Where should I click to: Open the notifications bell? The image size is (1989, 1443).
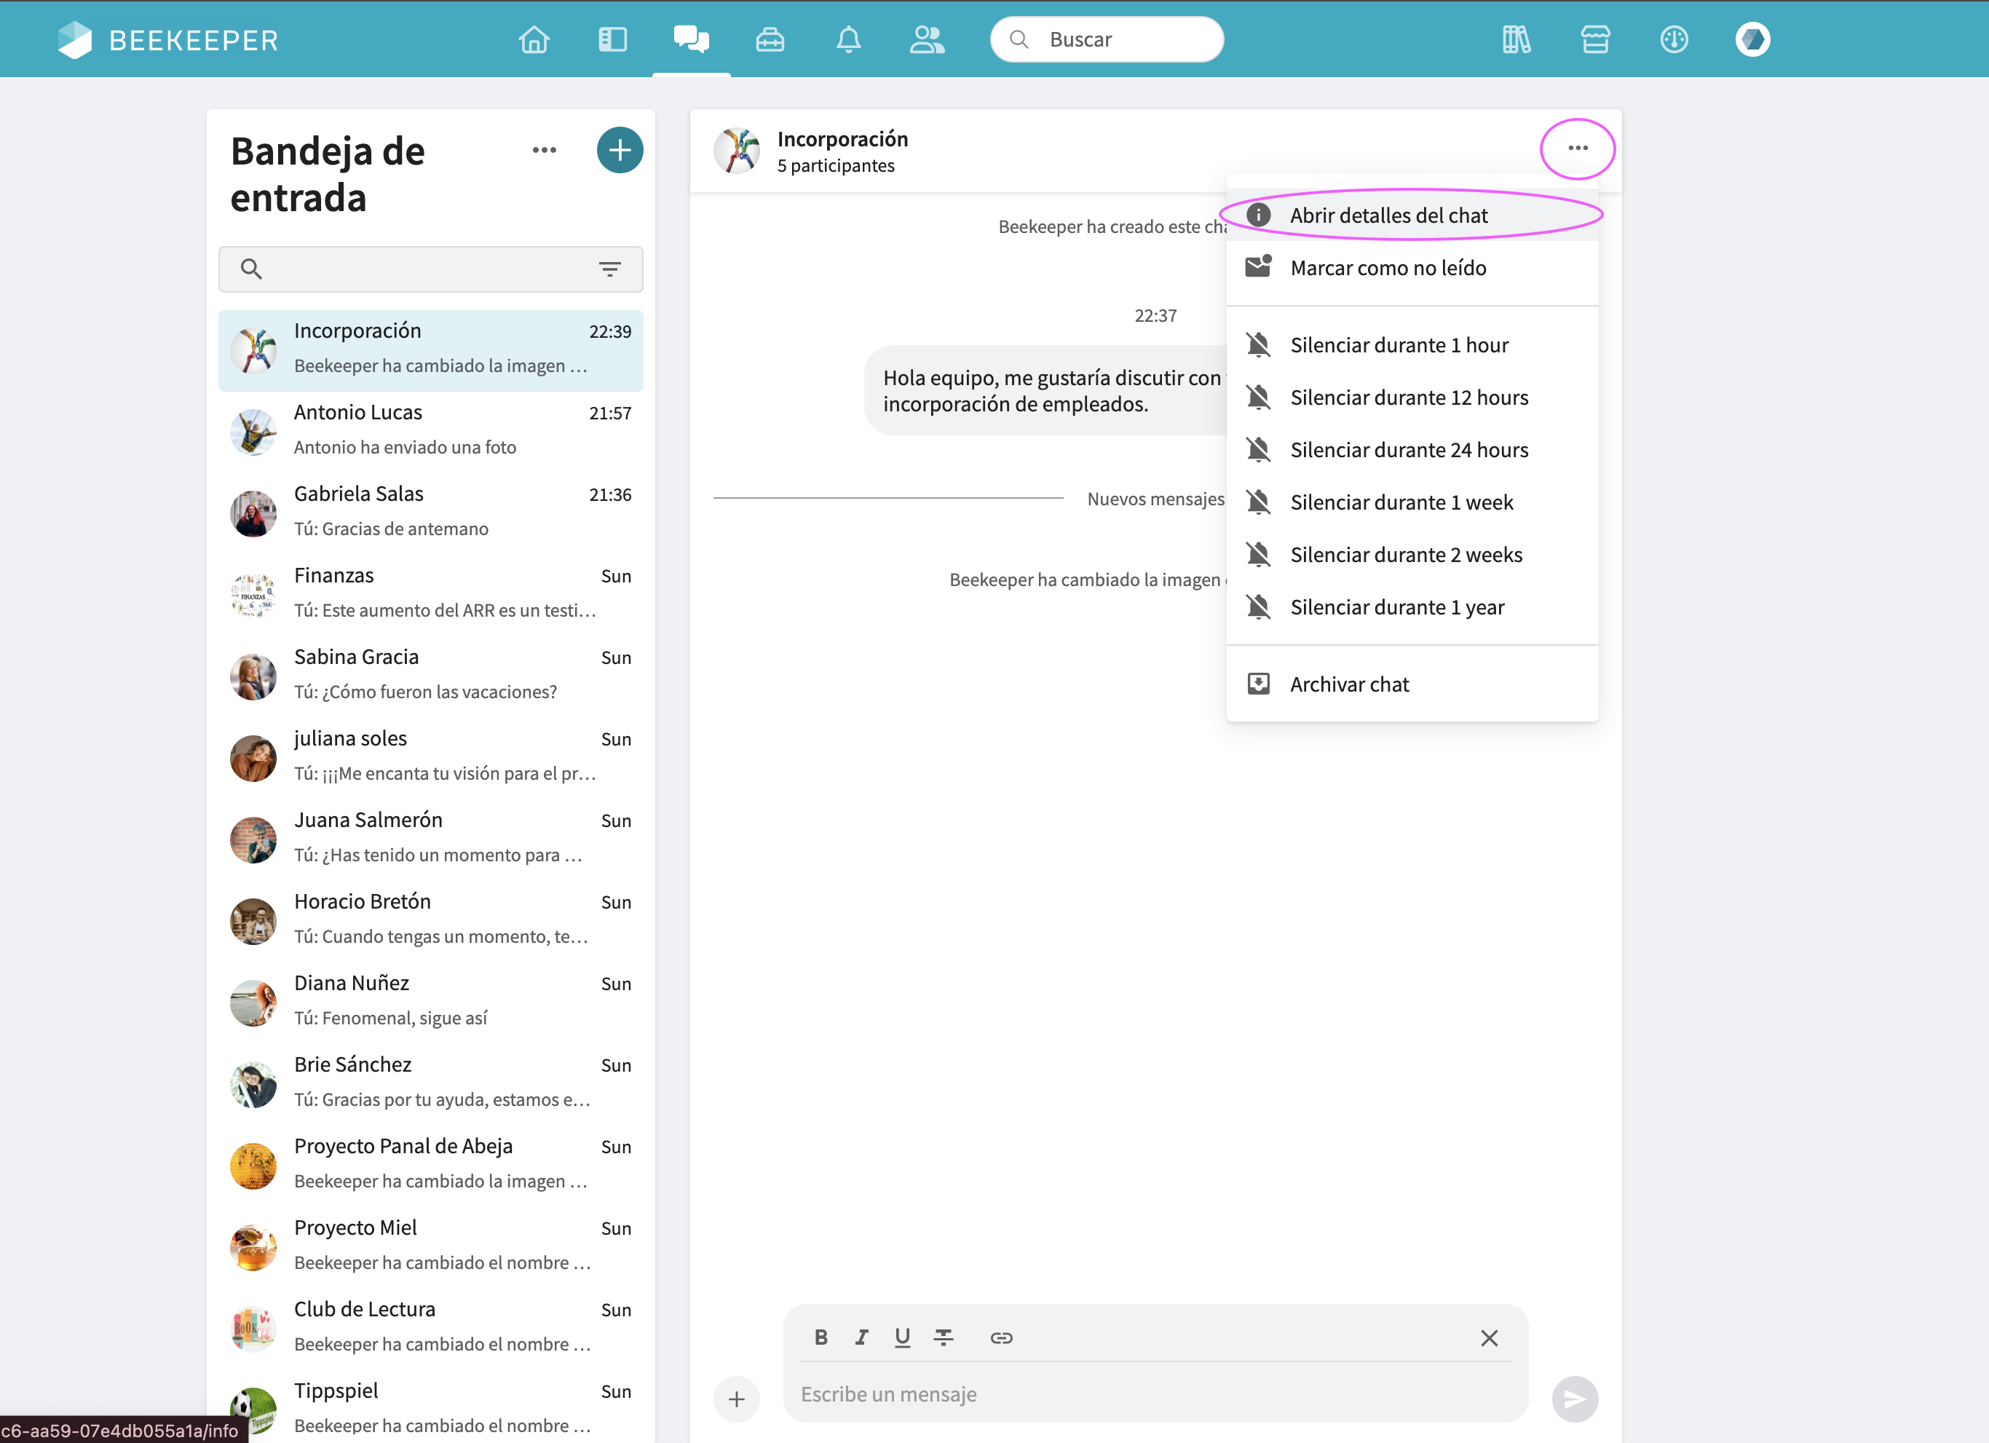(x=848, y=39)
